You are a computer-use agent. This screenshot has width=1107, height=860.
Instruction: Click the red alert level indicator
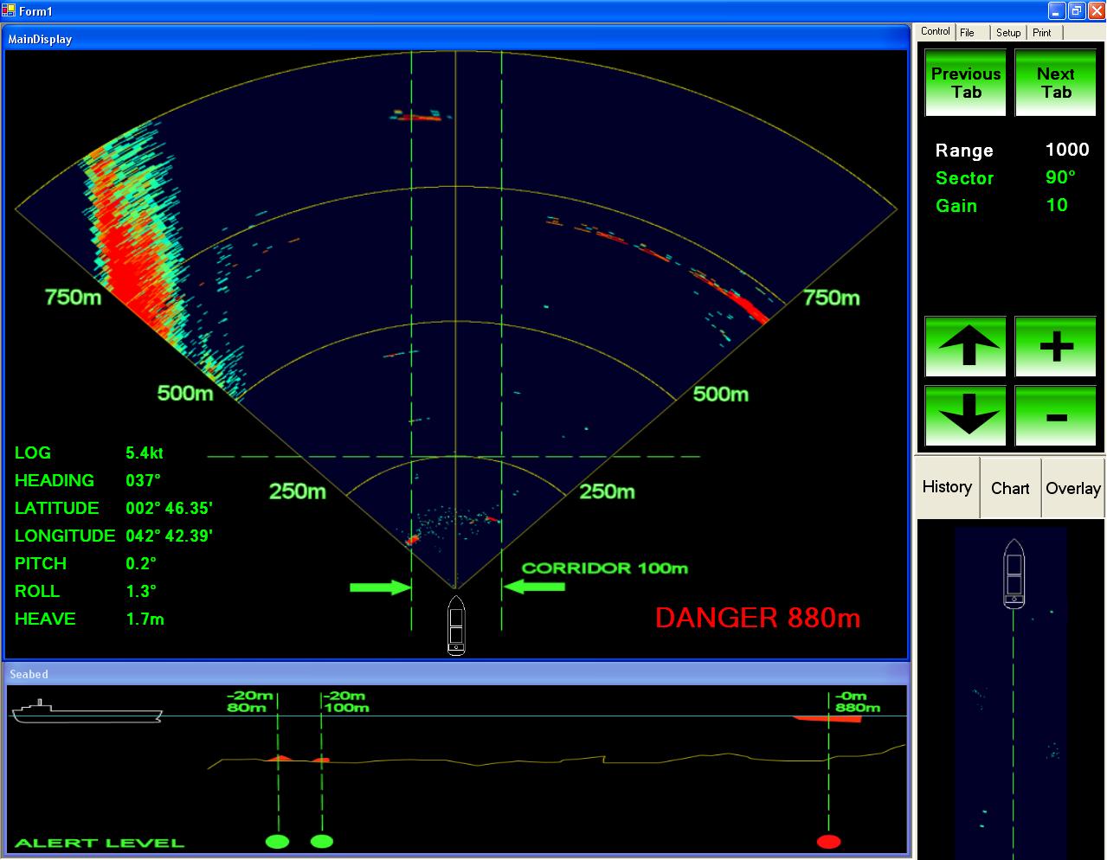[828, 841]
